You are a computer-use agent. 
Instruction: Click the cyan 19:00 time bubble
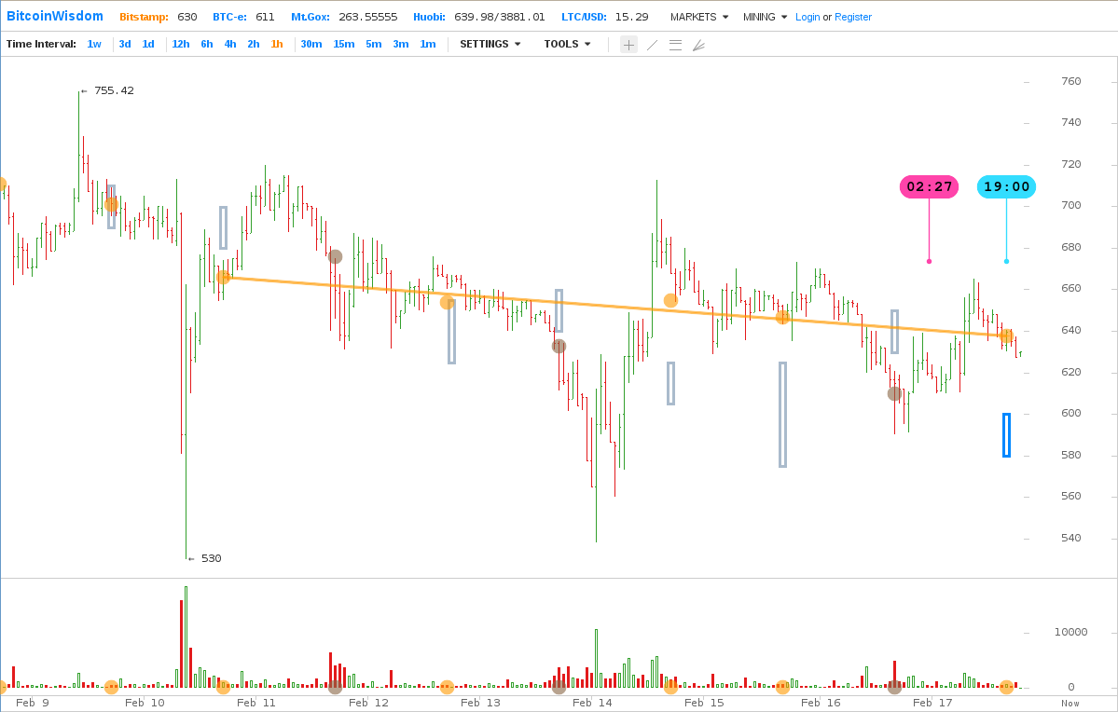tap(1006, 186)
